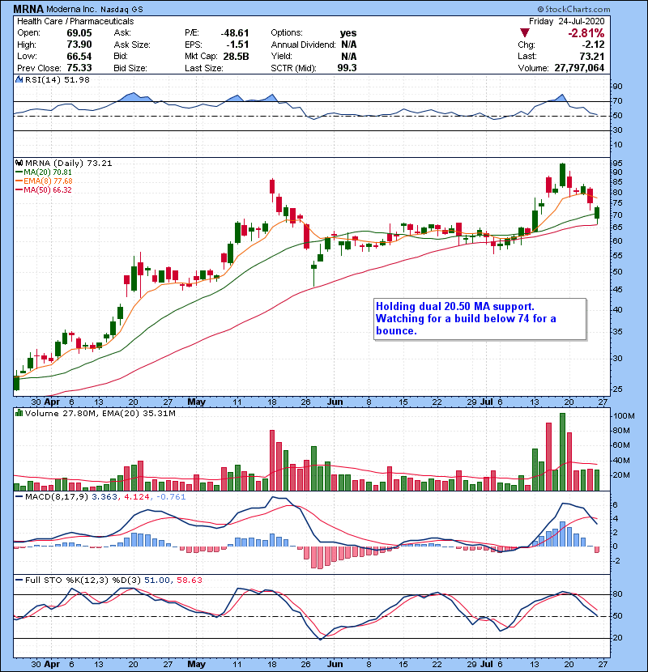The height and width of the screenshot is (672, 648).
Task: Click the MACD axis label 6
Action: pos(616,505)
